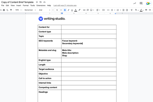Open the activity dashboard trend icon
This screenshot has width=153, height=102.
[135, 3]
